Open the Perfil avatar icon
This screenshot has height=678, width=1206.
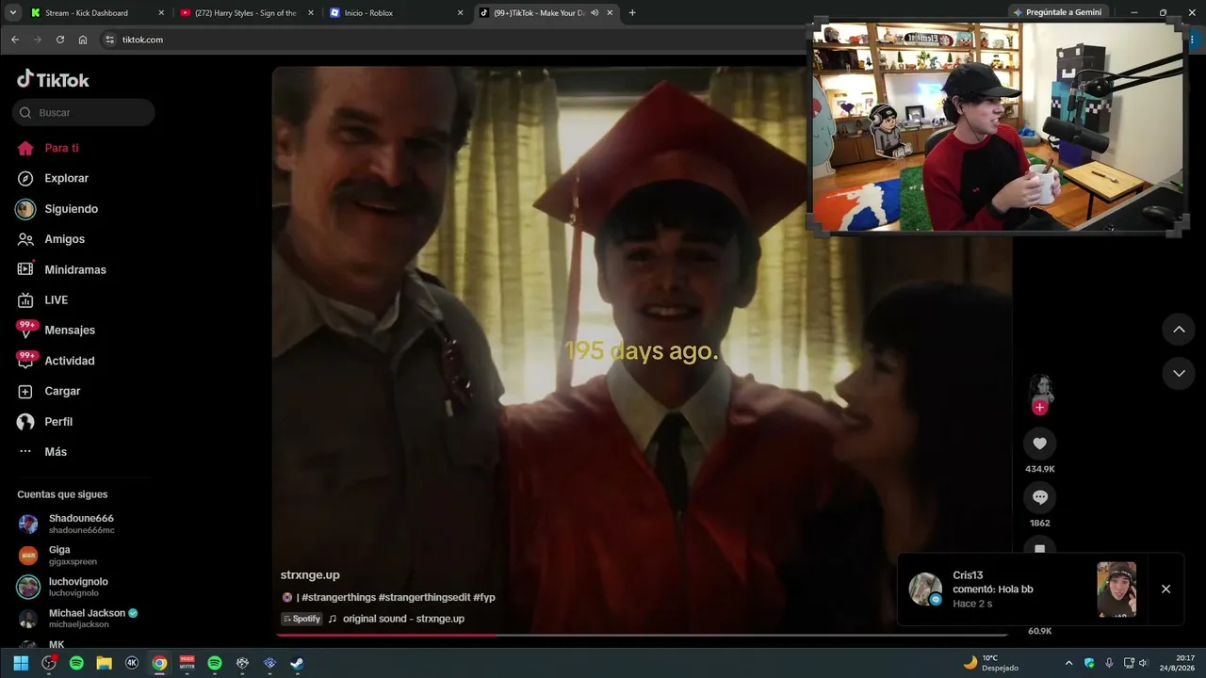pyautogui.click(x=25, y=421)
